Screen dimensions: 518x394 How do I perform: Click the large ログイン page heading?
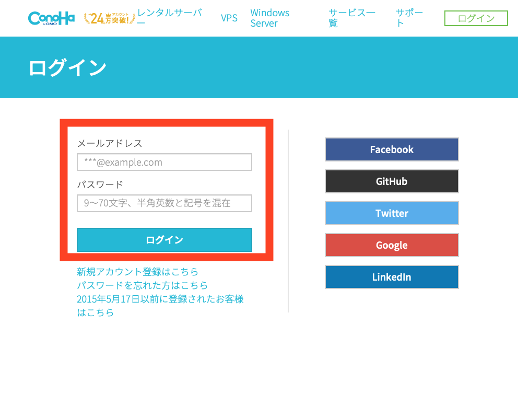pos(67,68)
